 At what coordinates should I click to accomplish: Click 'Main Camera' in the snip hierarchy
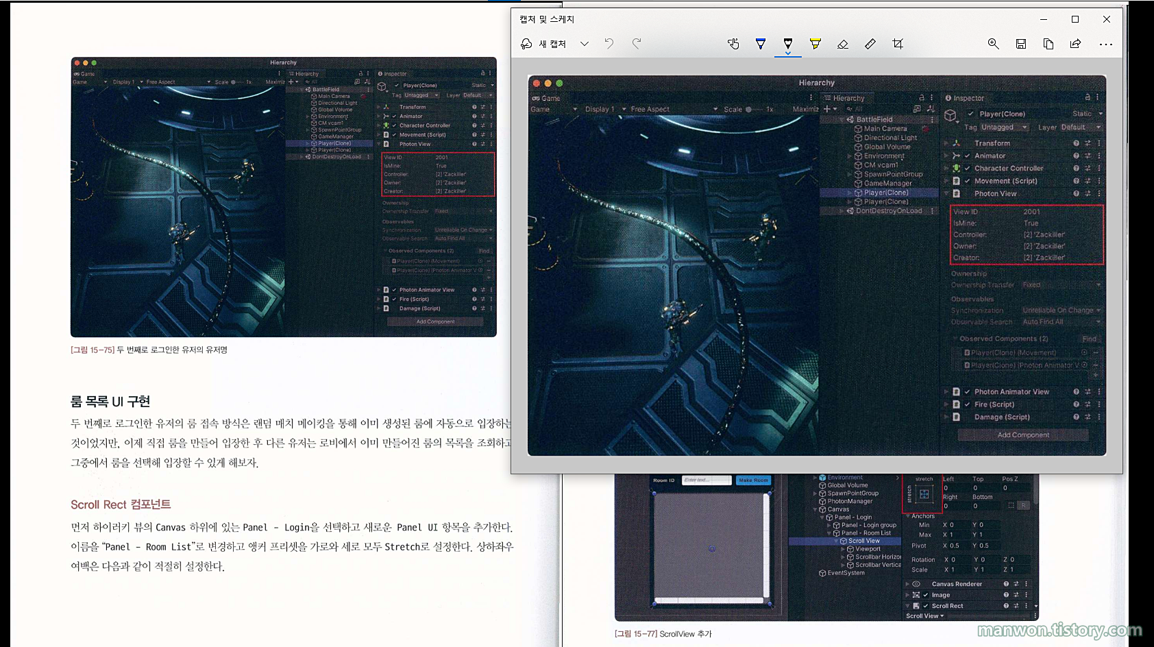[x=885, y=128]
